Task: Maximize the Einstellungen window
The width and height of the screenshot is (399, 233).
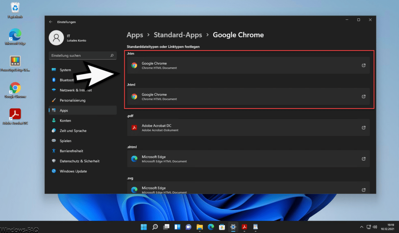Action: point(358,20)
